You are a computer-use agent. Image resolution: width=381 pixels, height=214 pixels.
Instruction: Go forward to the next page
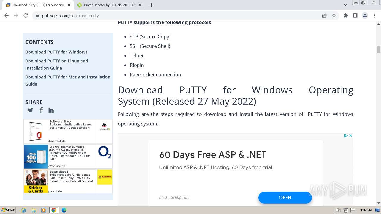[16, 15]
